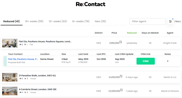The height and width of the screenshot is (98, 182).
Task: Focus the Filter agent input field
Action: point(147,21)
